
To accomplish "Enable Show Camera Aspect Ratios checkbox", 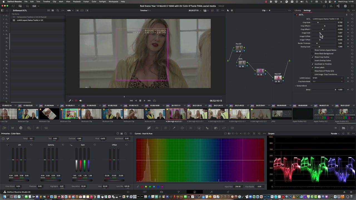I will (312, 50).
